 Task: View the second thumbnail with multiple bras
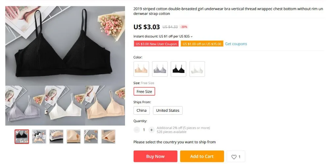[39, 136]
